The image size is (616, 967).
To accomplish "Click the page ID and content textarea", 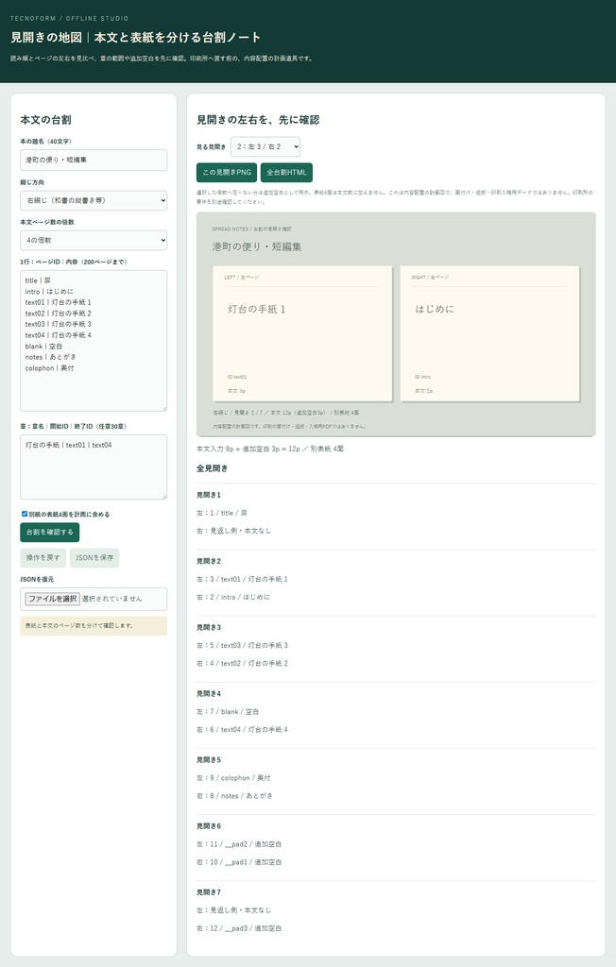I will (x=94, y=340).
